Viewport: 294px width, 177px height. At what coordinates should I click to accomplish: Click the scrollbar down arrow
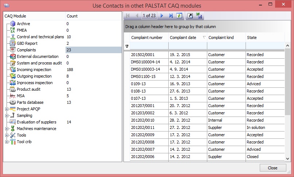point(287,159)
